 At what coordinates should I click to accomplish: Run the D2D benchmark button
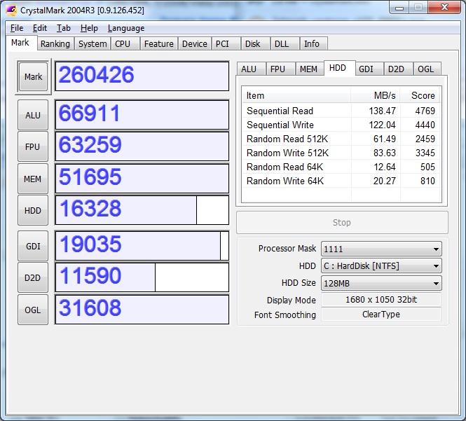(x=33, y=277)
